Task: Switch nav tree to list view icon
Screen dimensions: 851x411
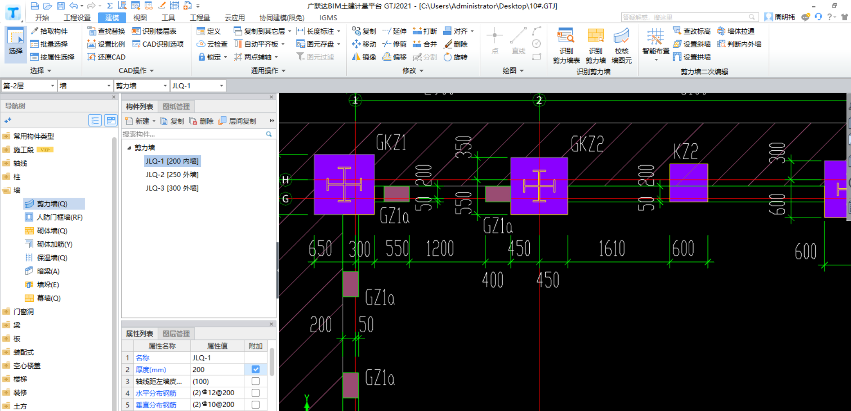Action: pos(95,121)
